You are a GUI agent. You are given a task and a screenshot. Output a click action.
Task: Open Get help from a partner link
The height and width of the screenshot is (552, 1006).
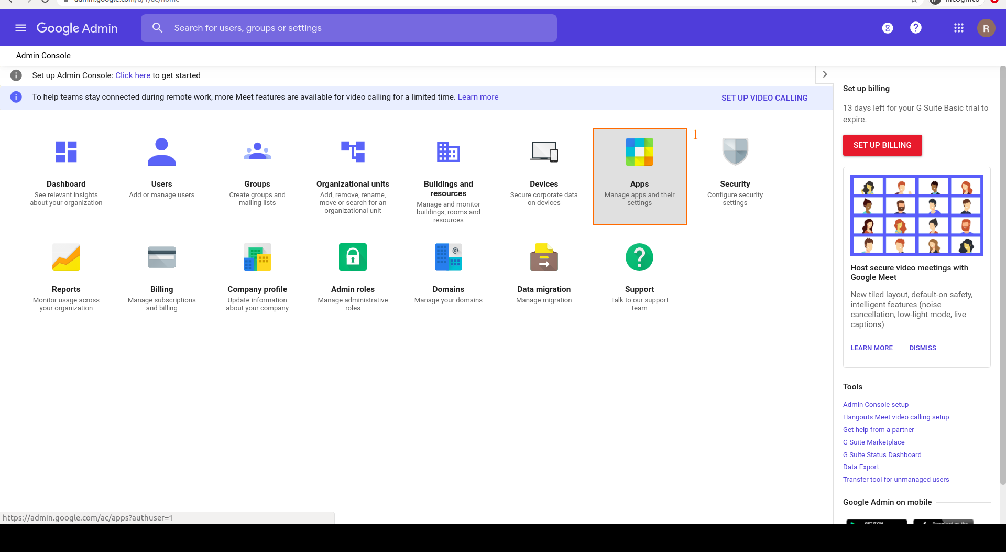(x=878, y=430)
